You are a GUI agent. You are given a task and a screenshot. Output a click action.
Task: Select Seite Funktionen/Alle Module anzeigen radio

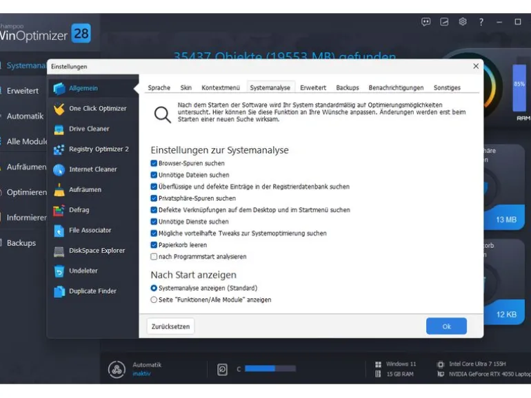154,300
